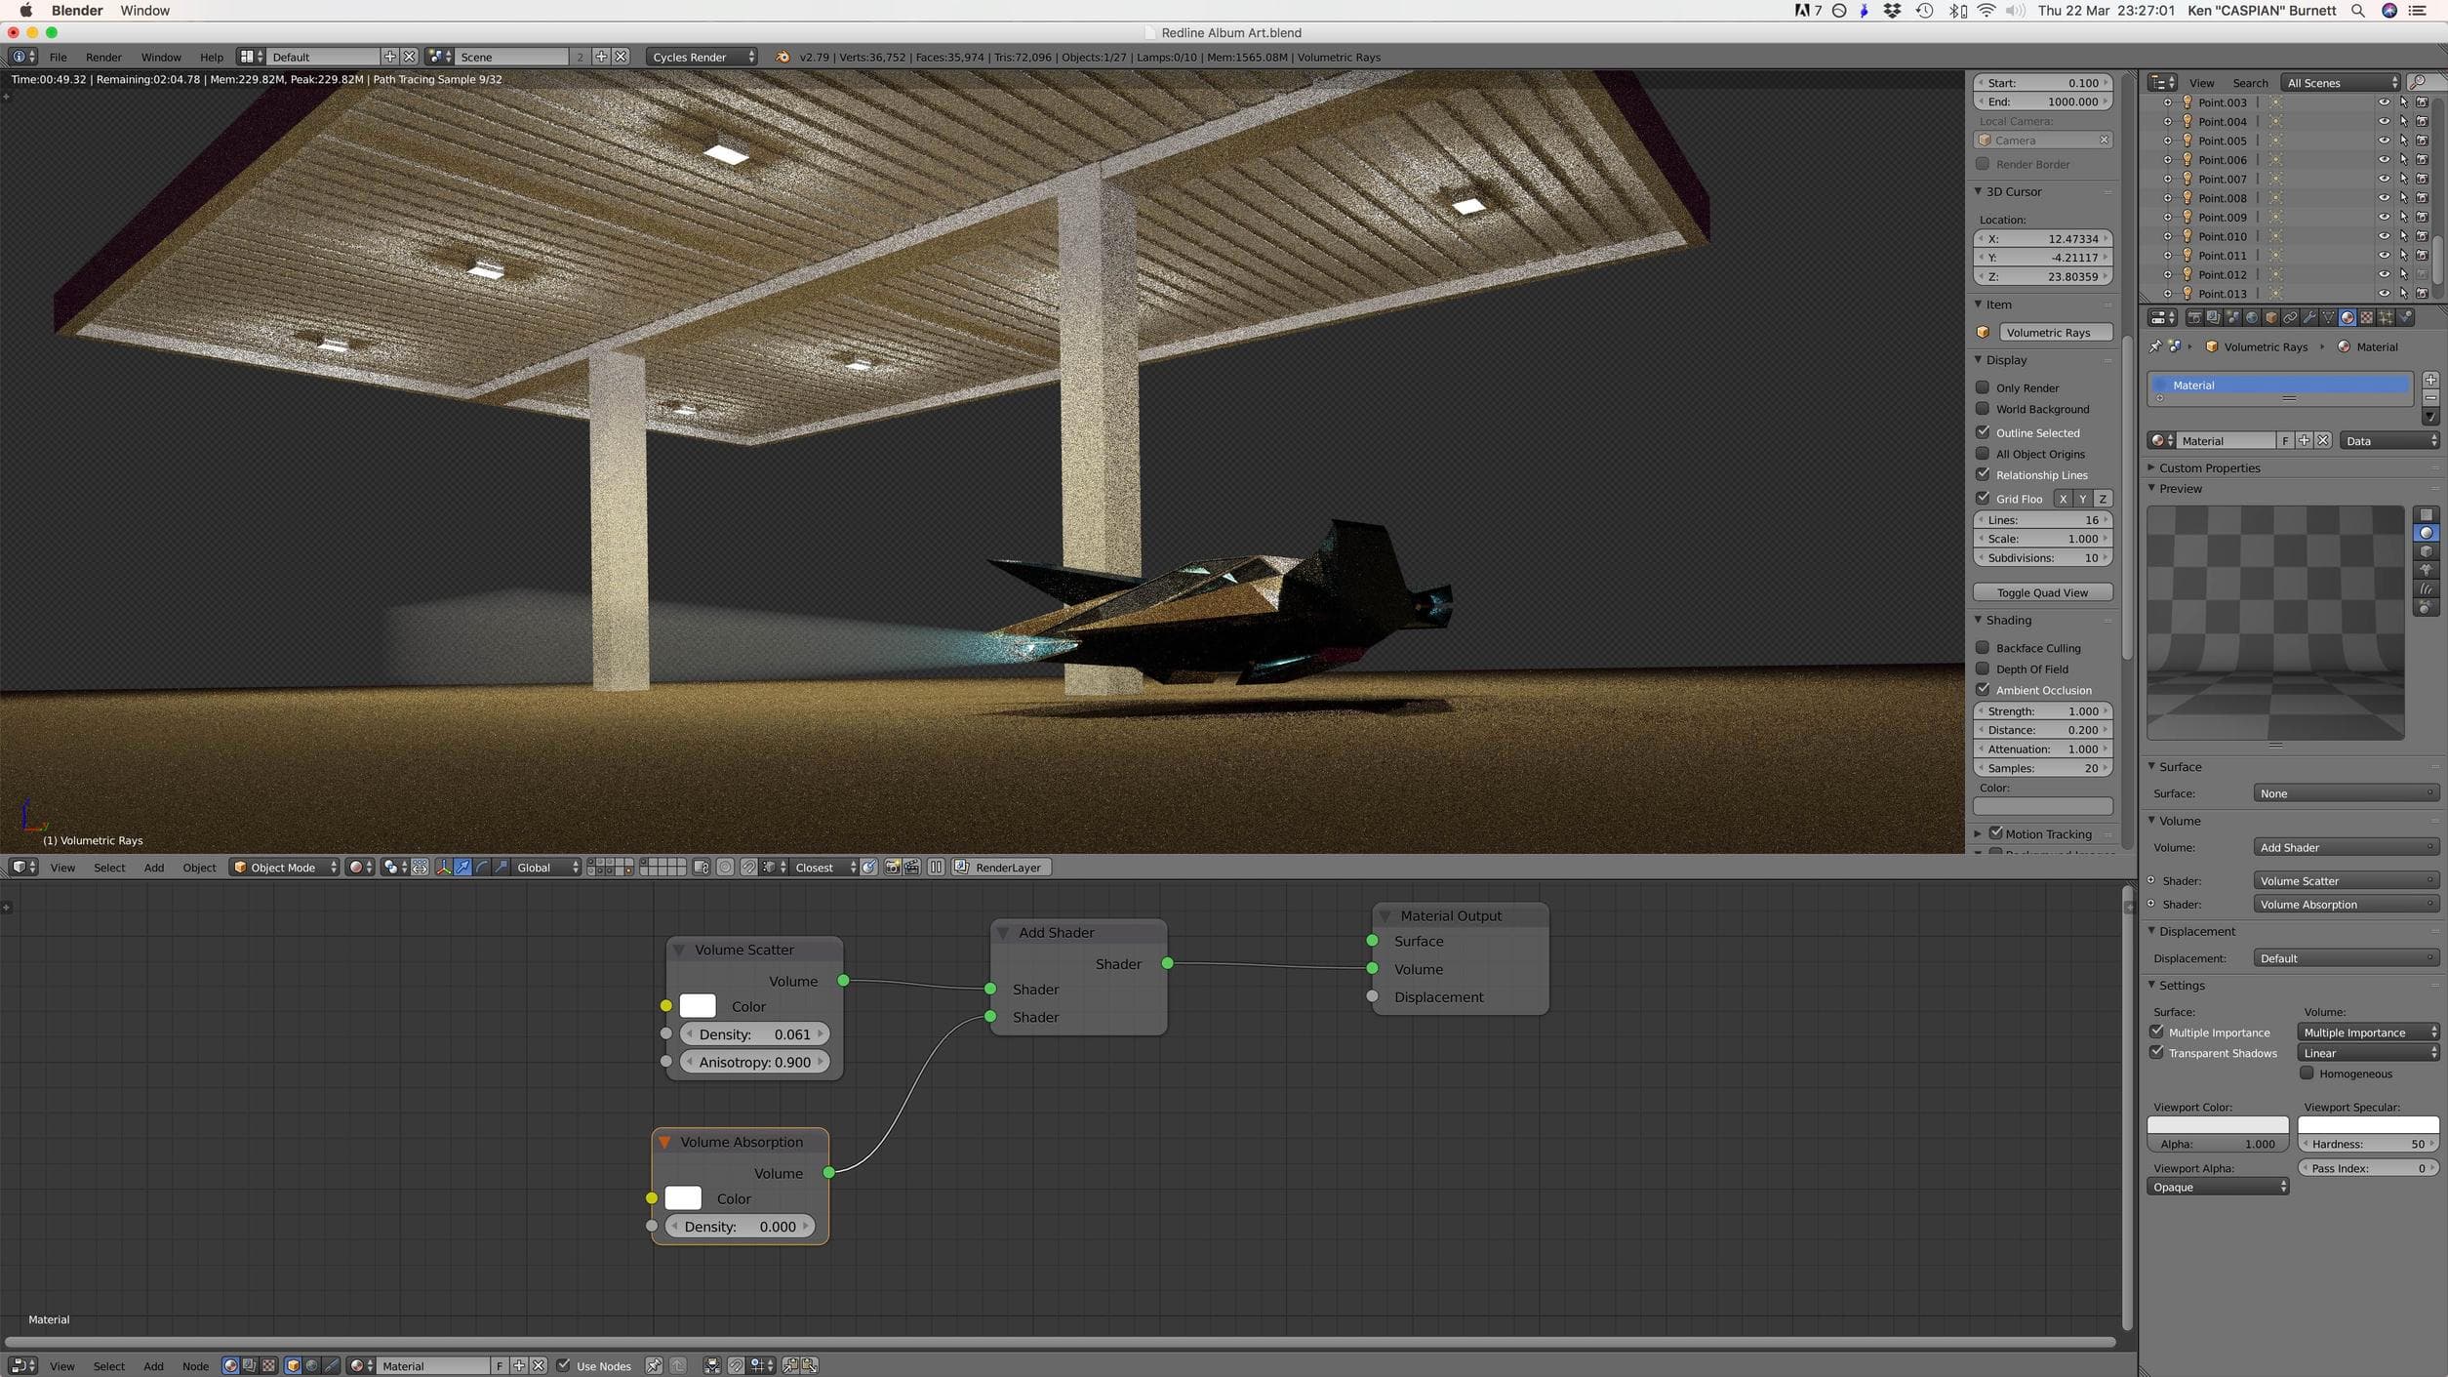
Task: Open the Modifiers wrench properties tab
Action: click(2309, 317)
